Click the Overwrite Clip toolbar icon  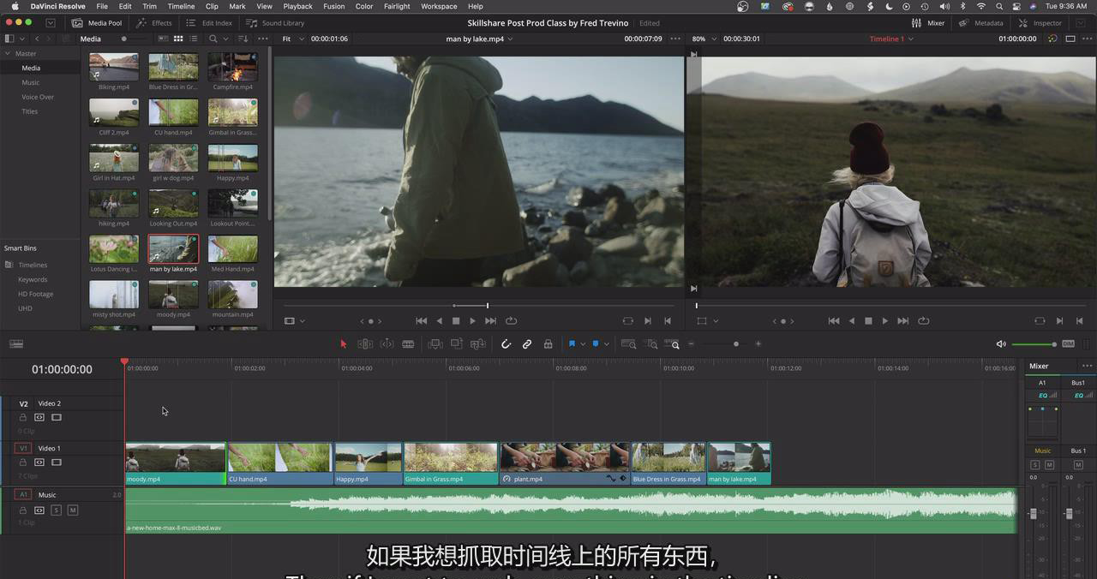click(x=457, y=344)
